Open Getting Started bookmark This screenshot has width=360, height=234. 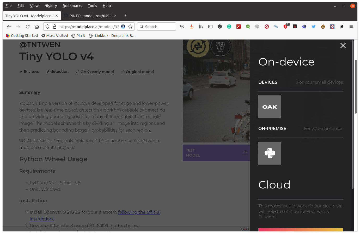pos(22,36)
